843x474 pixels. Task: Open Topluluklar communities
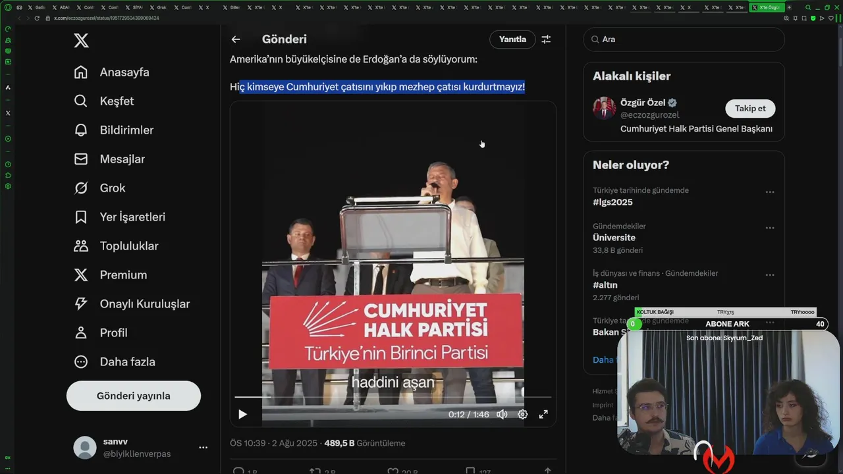116,246
